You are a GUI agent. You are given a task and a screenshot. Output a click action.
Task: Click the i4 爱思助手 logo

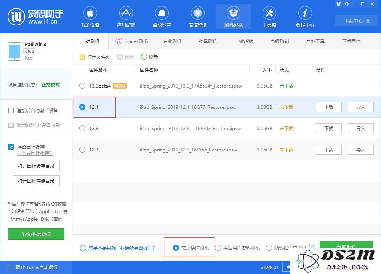[x=35, y=16]
